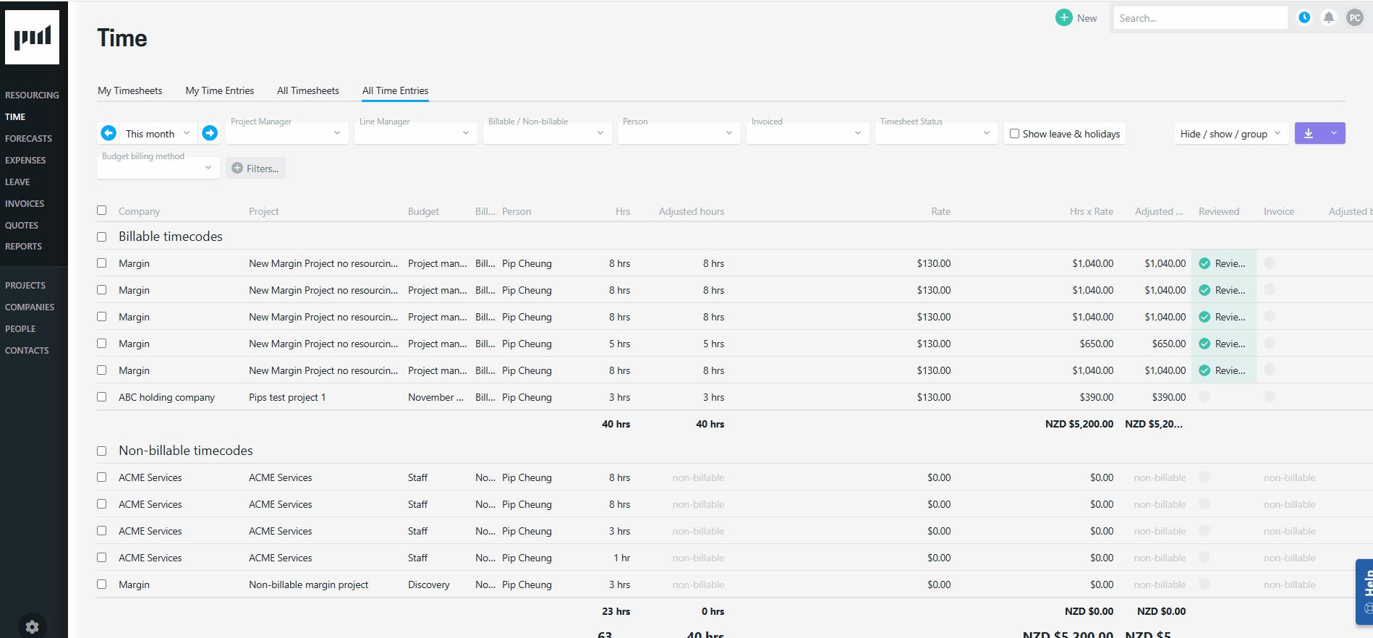
Task: Open settings gear in sidebar
Action: click(x=33, y=626)
